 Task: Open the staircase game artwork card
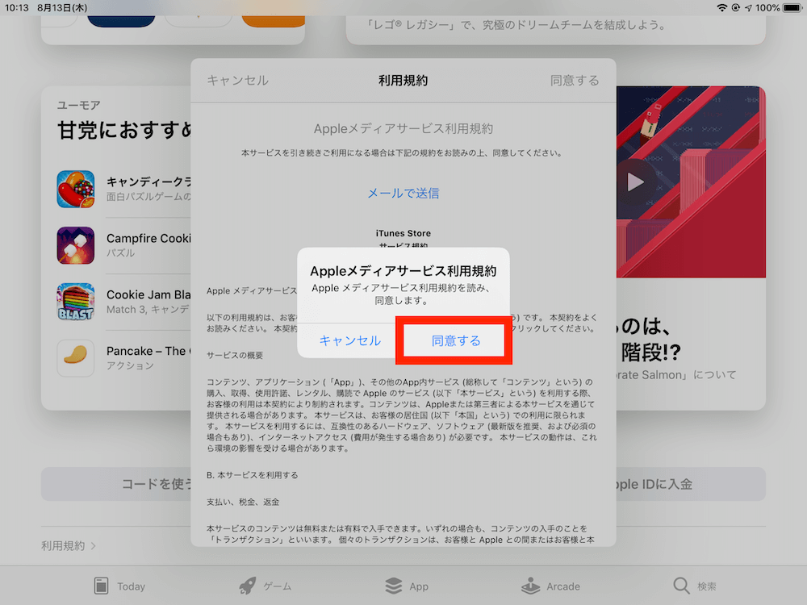pos(691,182)
